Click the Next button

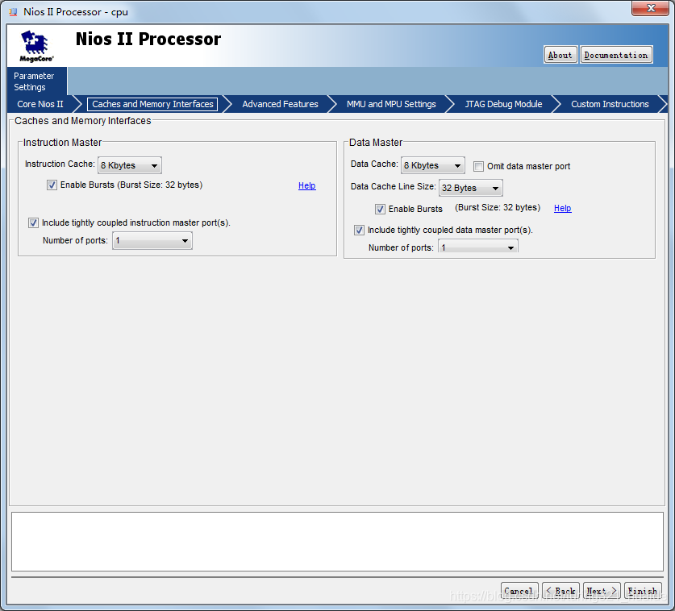602,591
